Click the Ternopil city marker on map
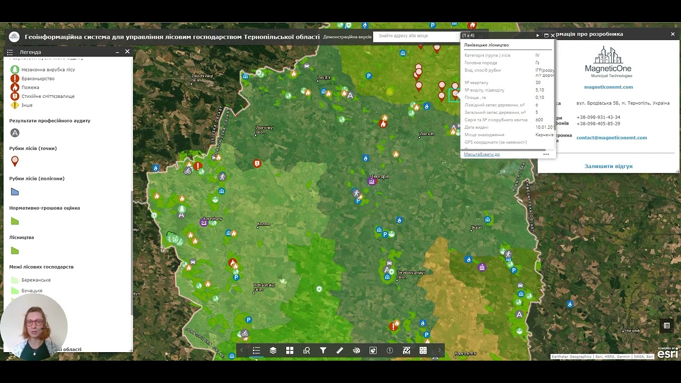This screenshot has height=383, width=681. [372, 181]
